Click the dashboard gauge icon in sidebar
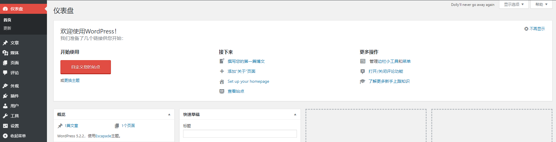Screen dimensions: 556x142 5,9
